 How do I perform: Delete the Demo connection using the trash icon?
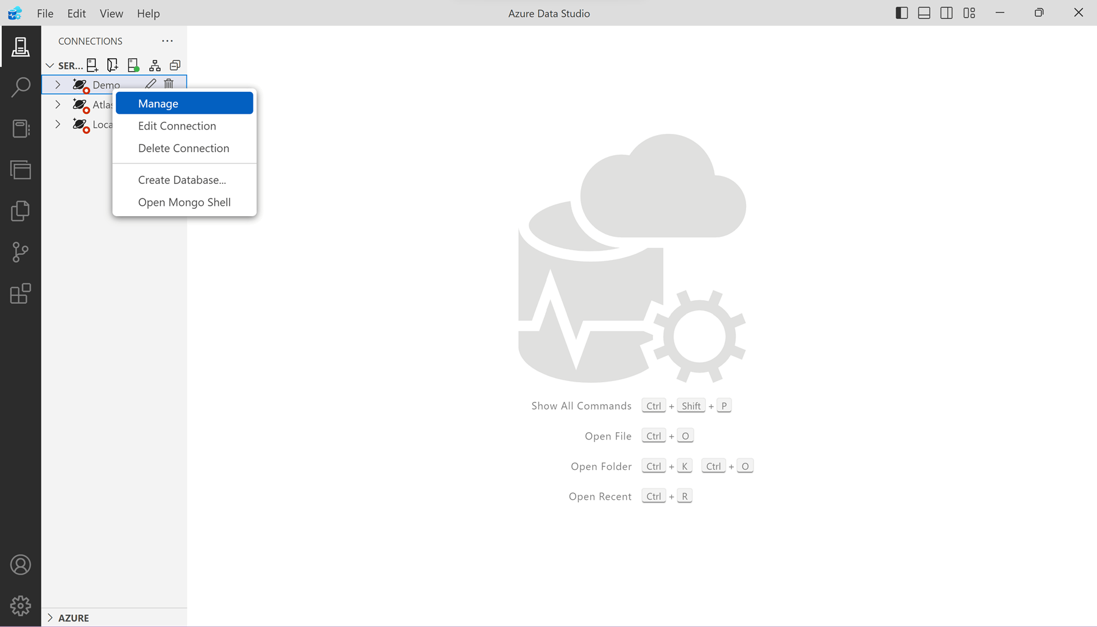pos(169,84)
